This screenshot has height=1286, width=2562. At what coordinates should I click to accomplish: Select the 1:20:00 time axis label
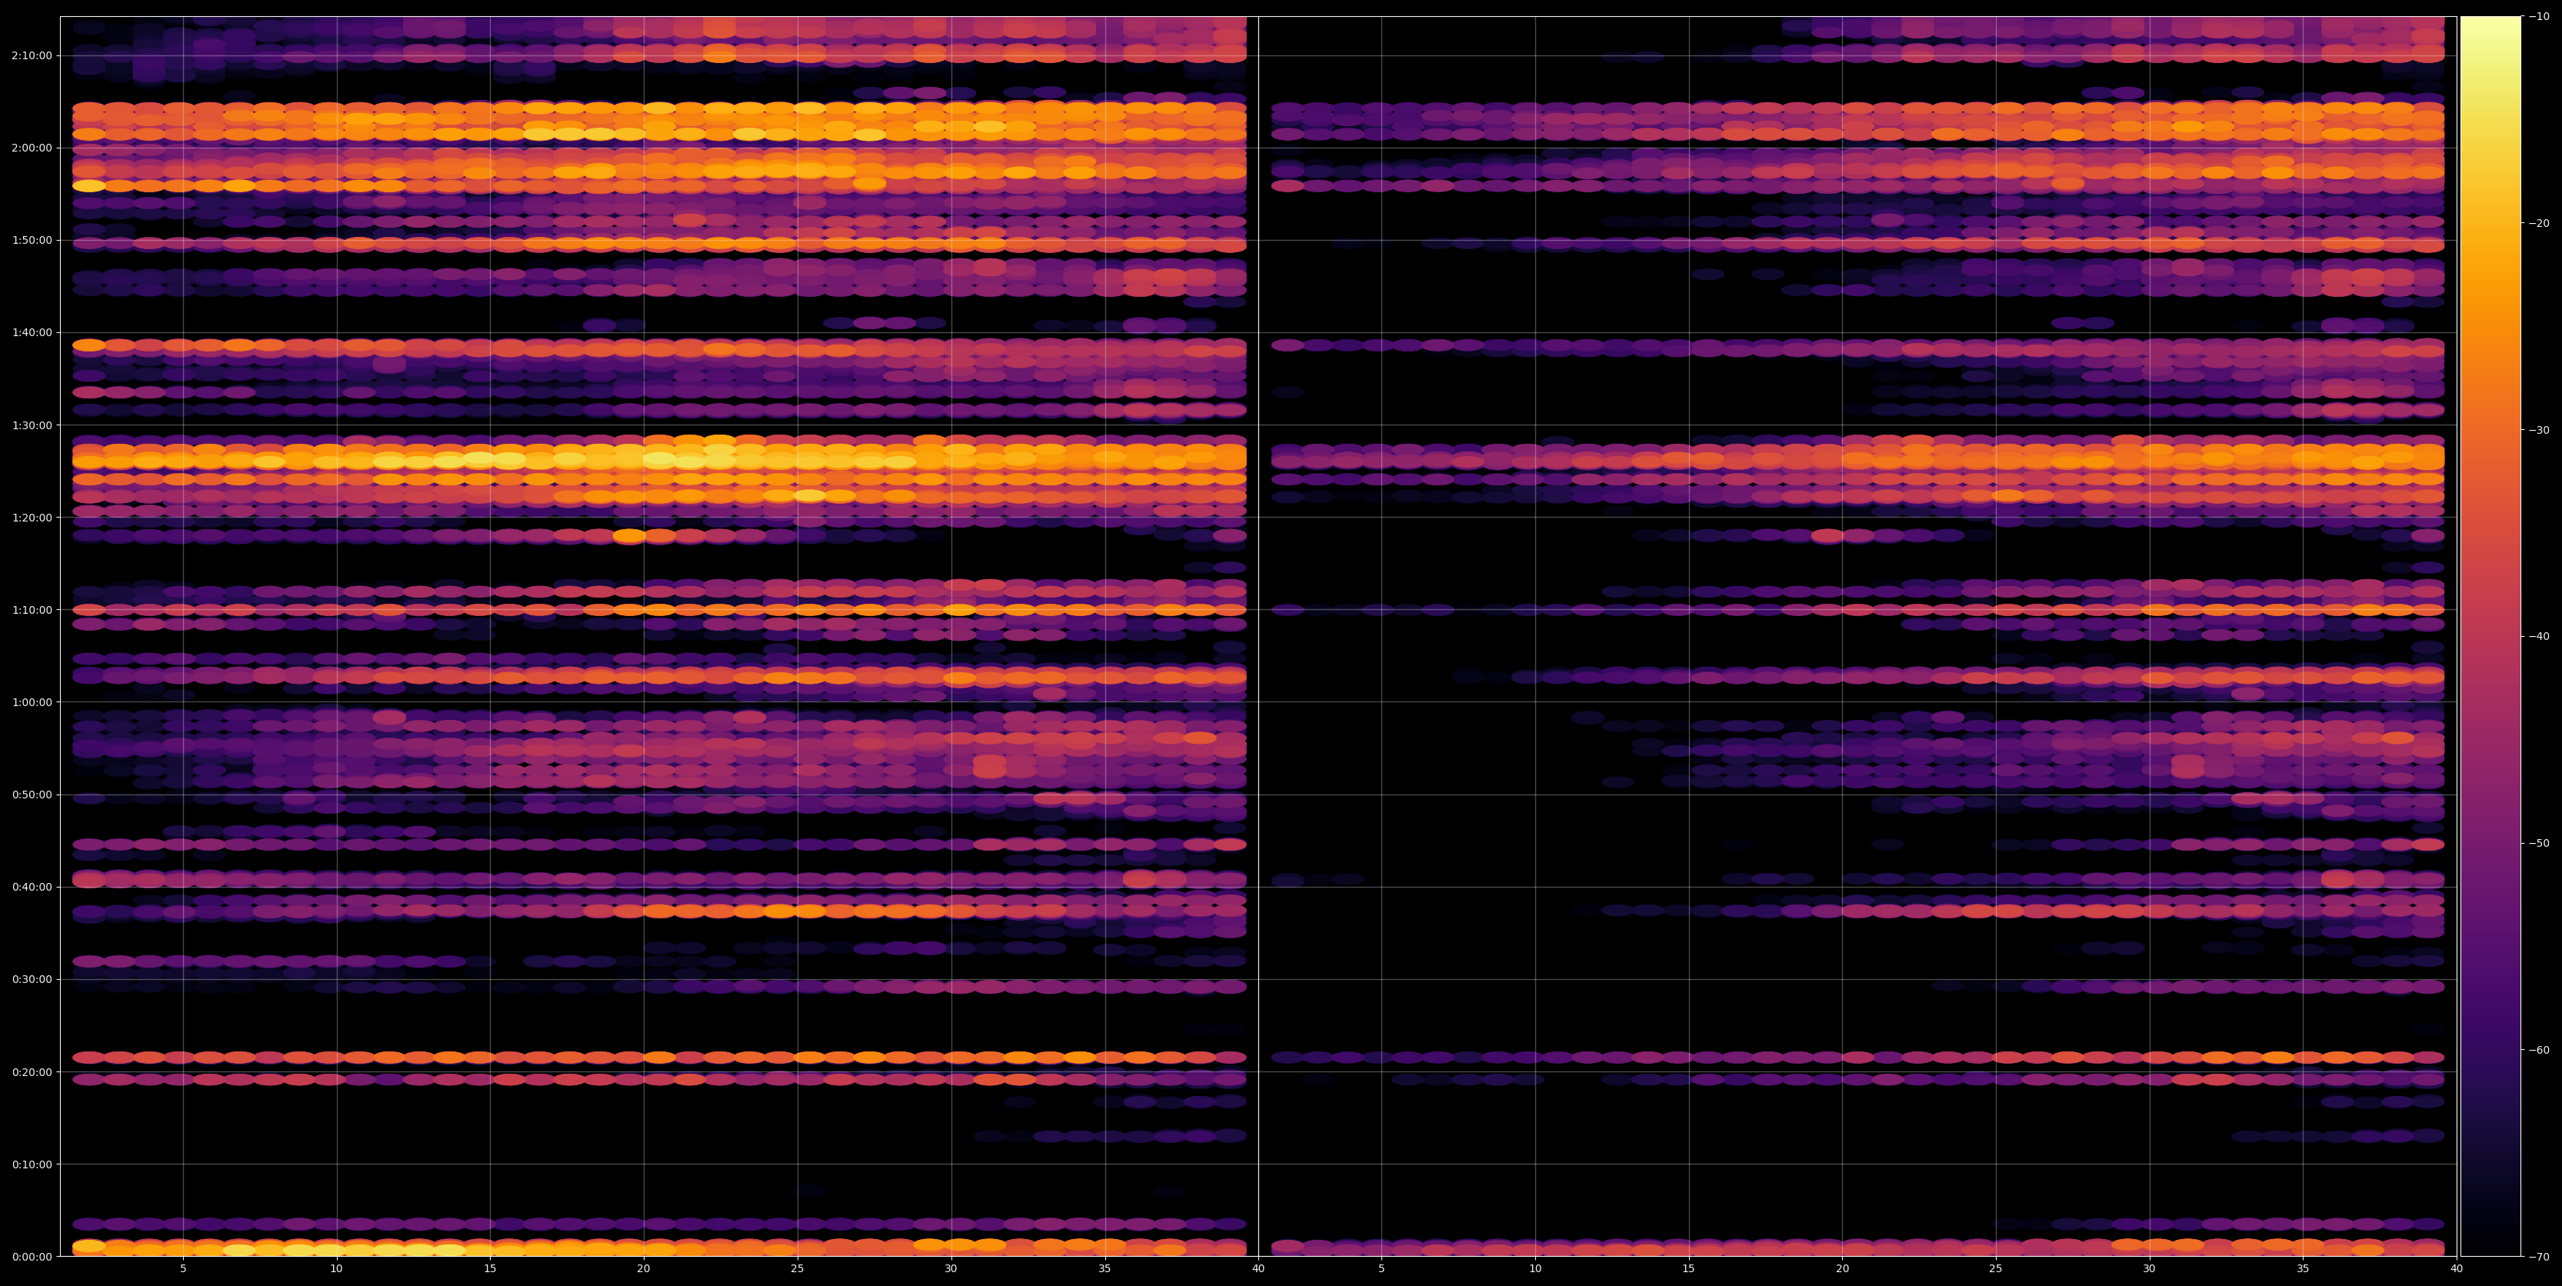pos(32,517)
